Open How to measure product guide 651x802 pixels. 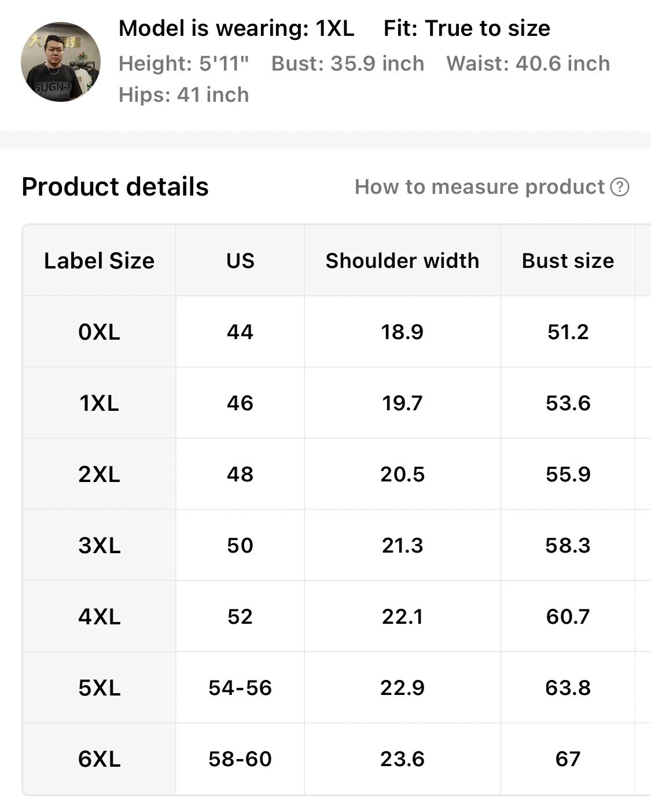[480, 187]
